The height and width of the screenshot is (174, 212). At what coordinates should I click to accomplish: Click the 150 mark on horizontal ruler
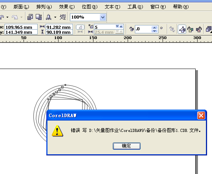pos(93,38)
